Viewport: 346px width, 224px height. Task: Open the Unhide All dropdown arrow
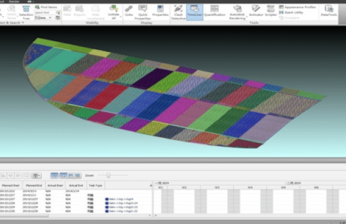(121, 17)
